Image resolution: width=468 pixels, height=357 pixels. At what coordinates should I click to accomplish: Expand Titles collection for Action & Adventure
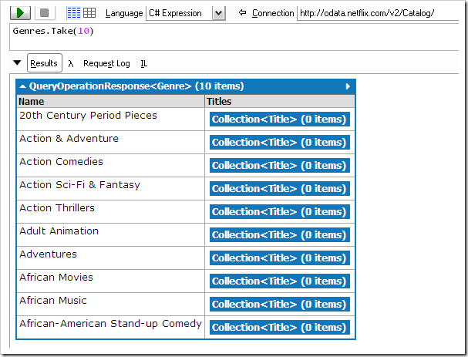click(279, 143)
